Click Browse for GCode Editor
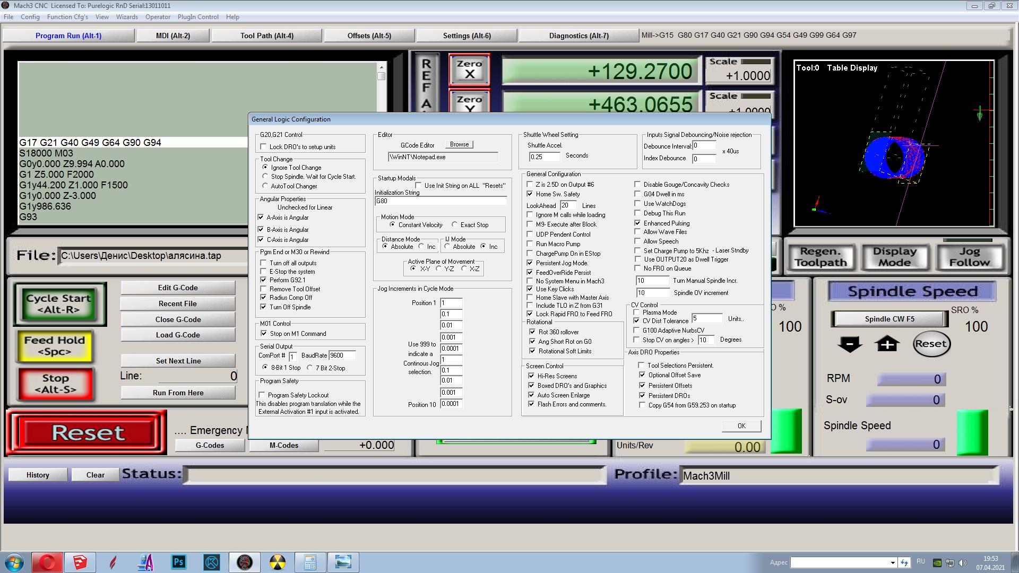1019x573 pixels. (x=459, y=144)
